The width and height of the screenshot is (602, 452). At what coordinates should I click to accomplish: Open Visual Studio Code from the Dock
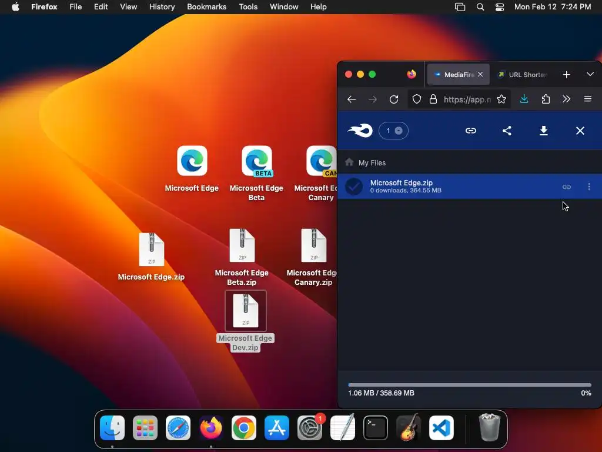coord(442,428)
